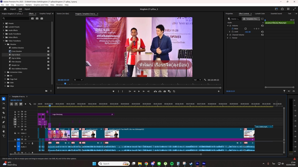298x167 pixels.
Task: Toggle the lock on track V9
Action: point(15,112)
